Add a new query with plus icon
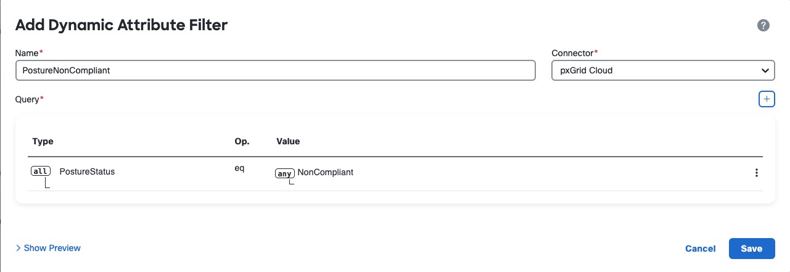Image resolution: width=790 pixels, height=272 pixels. coord(767,99)
